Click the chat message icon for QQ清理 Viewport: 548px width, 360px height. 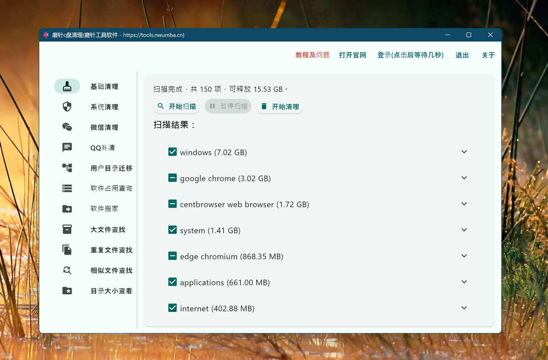67,147
